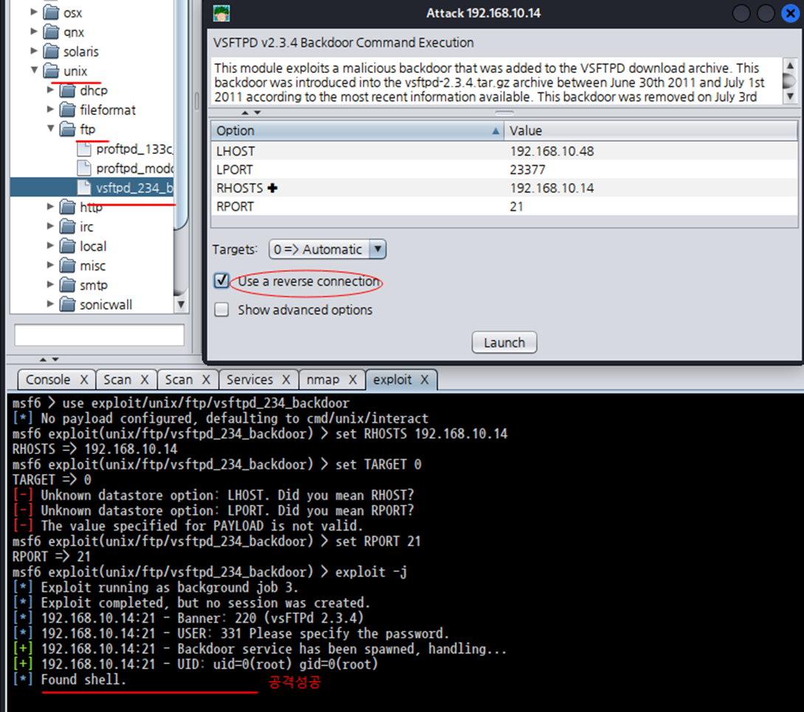
Task: Click the ftp folder icon
Action: point(67,129)
